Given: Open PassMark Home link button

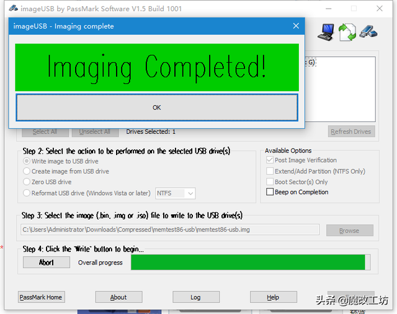Looking at the screenshot, I should pyautogui.click(x=42, y=297).
